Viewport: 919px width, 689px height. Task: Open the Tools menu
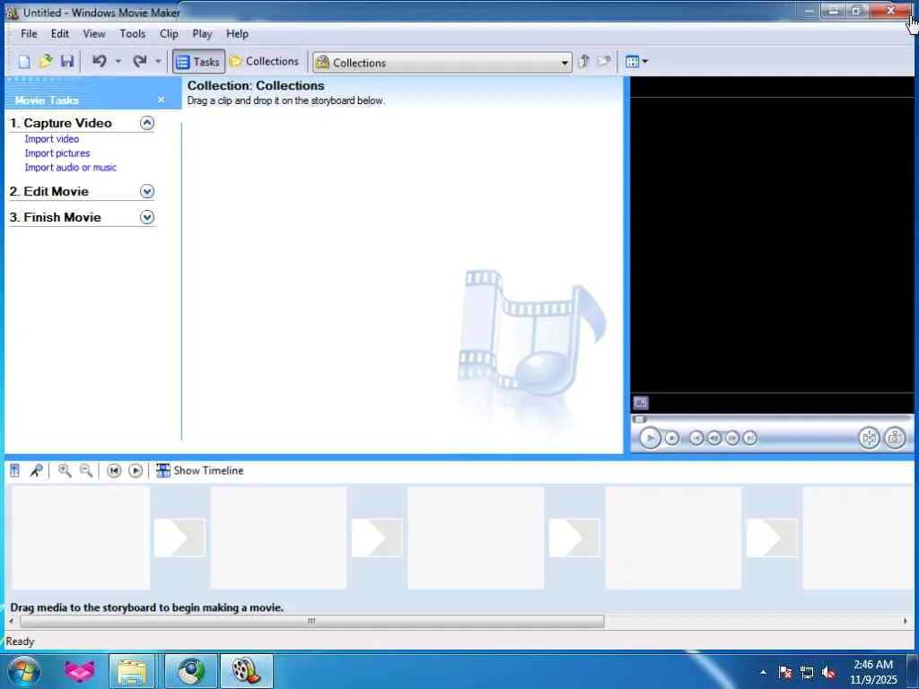click(133, 34)
